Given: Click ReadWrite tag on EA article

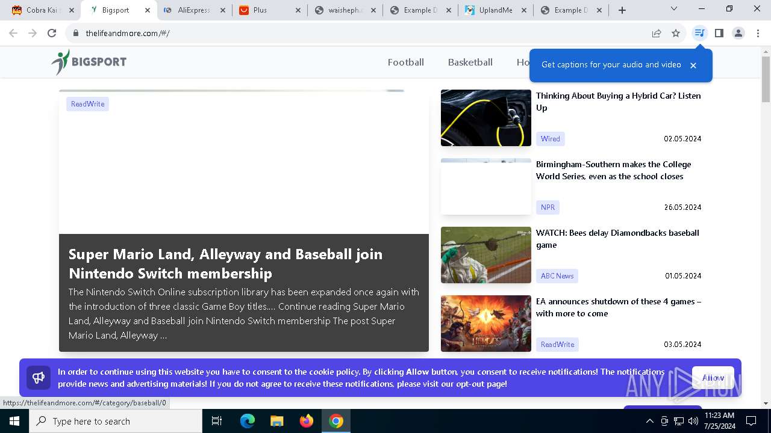Looking at the screenshot, I should tap(557, 345).
